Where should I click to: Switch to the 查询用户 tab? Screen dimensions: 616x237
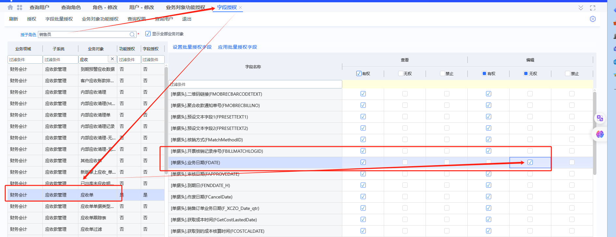[x=39, y=7]
